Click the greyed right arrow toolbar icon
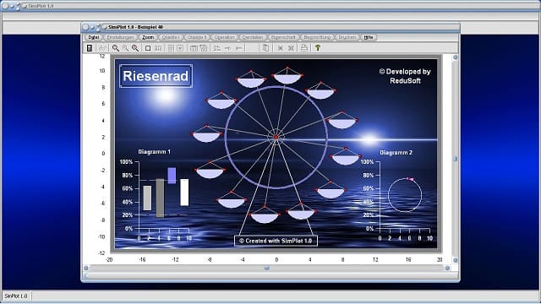The image size is (541, 304). (x=227, y=48)
